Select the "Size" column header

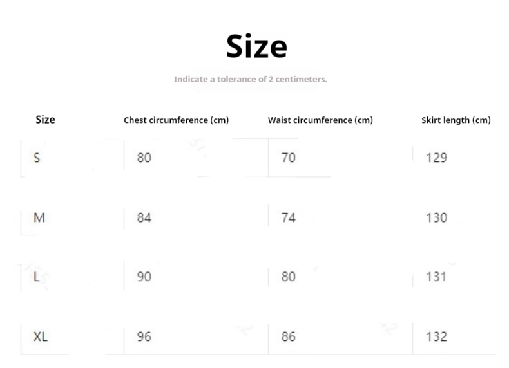tap(45, 120)
